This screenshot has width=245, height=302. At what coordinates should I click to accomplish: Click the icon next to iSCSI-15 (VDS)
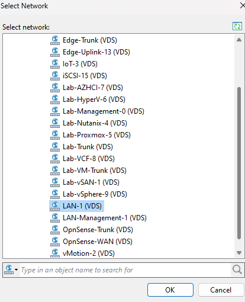[55, 76]
